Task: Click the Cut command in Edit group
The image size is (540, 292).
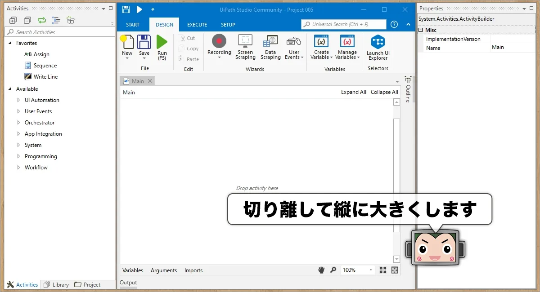Action: 187,38
